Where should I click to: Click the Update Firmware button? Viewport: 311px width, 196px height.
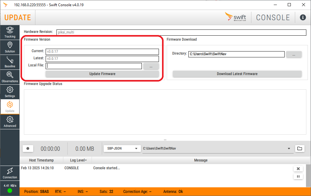click(x=102, y=74)
